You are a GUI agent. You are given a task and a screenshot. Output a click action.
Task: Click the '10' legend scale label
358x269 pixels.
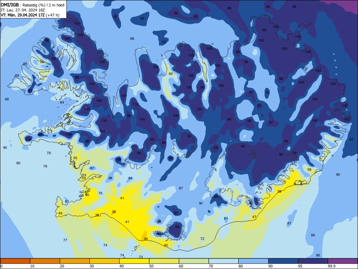(32, 266)
